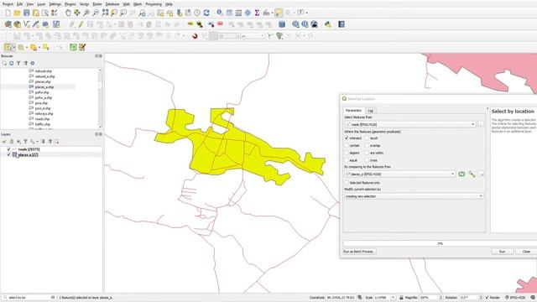The width and height of the screenshot is (537, 302).
Task: Click the advanced options wrench icon in dialog
Action: click(472, 174)
